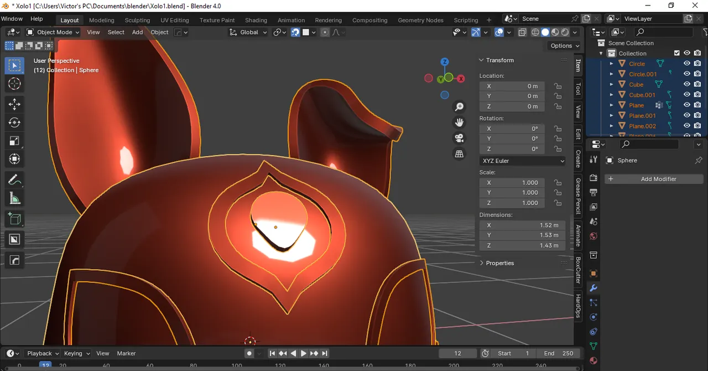Toggle the Y scale lock
The width and height of the screenshot is (708, 371).
558,193
